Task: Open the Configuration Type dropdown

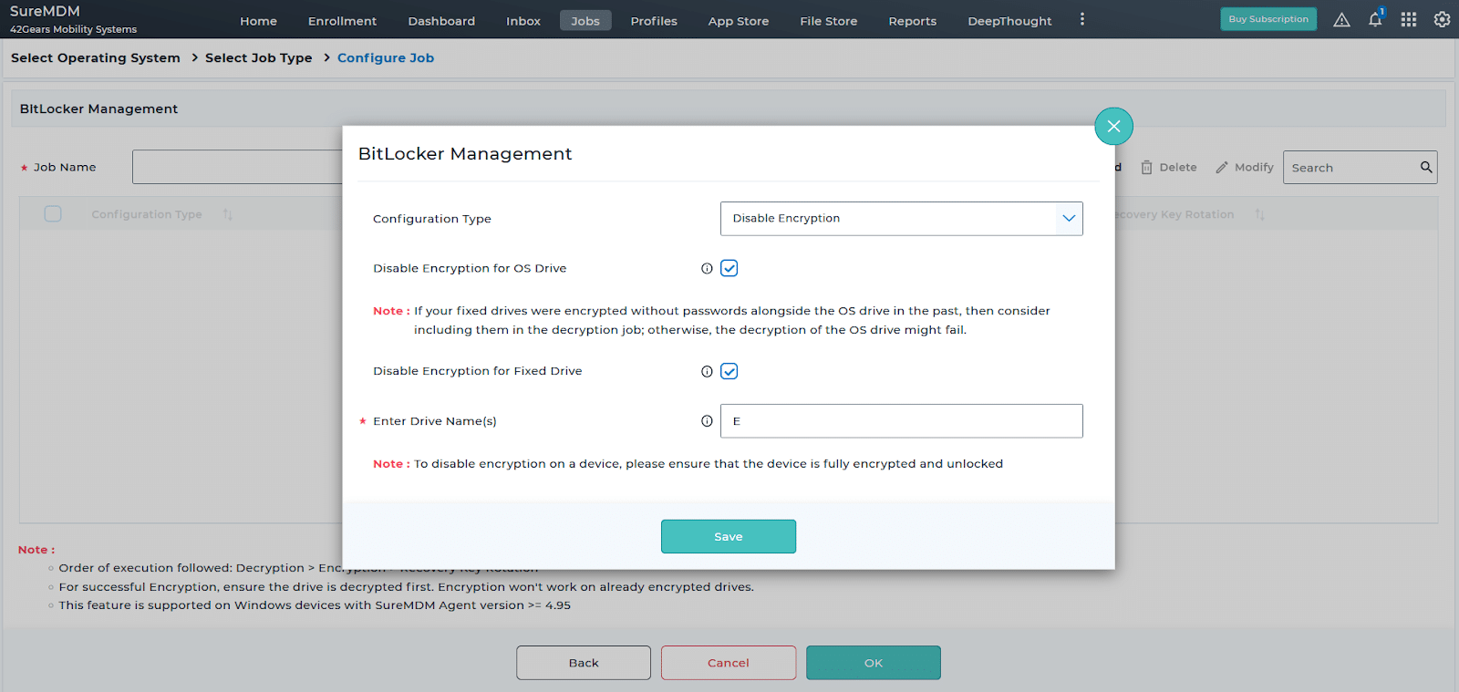Action: (901, 219)
